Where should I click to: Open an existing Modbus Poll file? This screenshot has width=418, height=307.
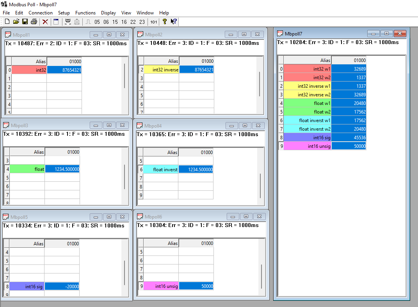click(16, 21)
